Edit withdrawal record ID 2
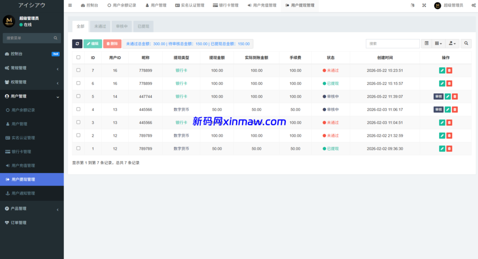Image resolution: width=478 pixels, height=259 pixels. (x=442, y=136)
